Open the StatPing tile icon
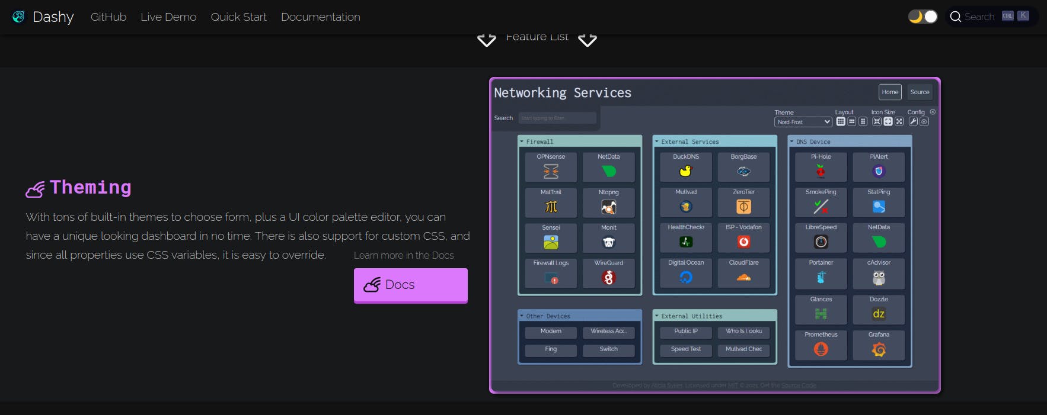The image size is (1047, 415). point(879,207)
